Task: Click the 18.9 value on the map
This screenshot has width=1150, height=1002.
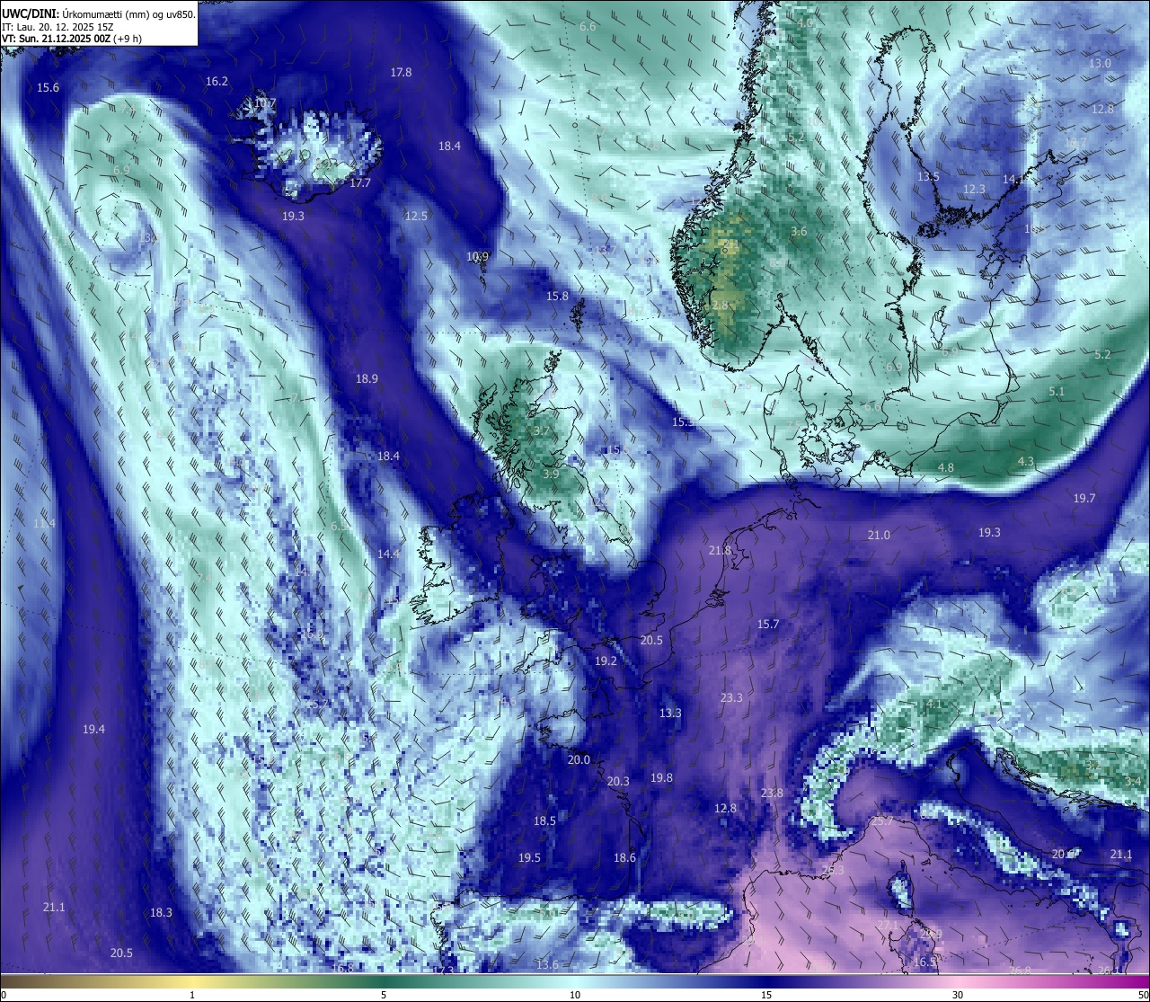Action: [367, 379]
